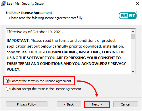Go to previous step with Back button
Image resolution: width=142 pixels, height=111 pixels.
pyautogui.click(x=69, y=104)
